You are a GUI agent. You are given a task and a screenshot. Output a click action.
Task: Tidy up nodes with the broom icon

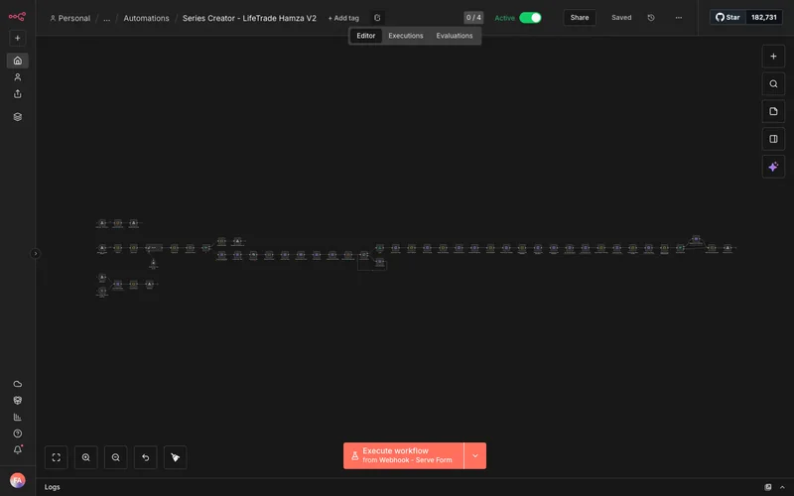pyautogui.click(x=176, y=457)
